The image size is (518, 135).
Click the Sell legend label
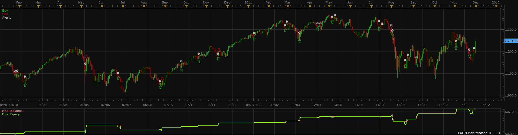coord(5,14)
